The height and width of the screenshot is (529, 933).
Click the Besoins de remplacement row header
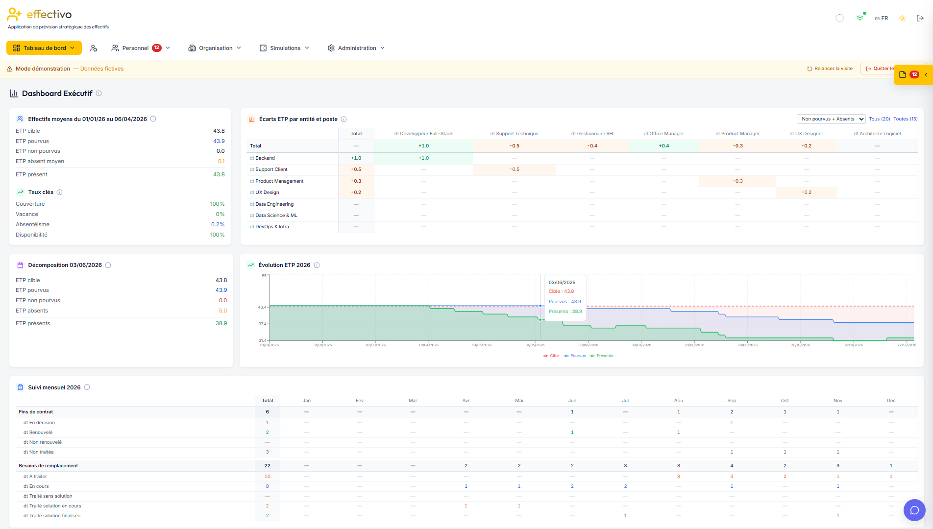49,466
